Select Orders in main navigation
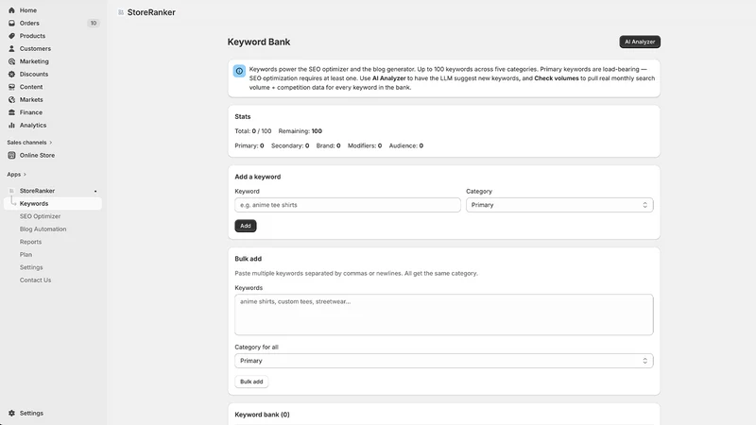This screenshot has height=425, width=756. 29,23
